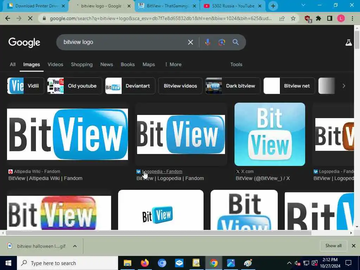Filter by Bitview videos chip
The width and height of the screenshot is (360, 270).
click(180, 86)
